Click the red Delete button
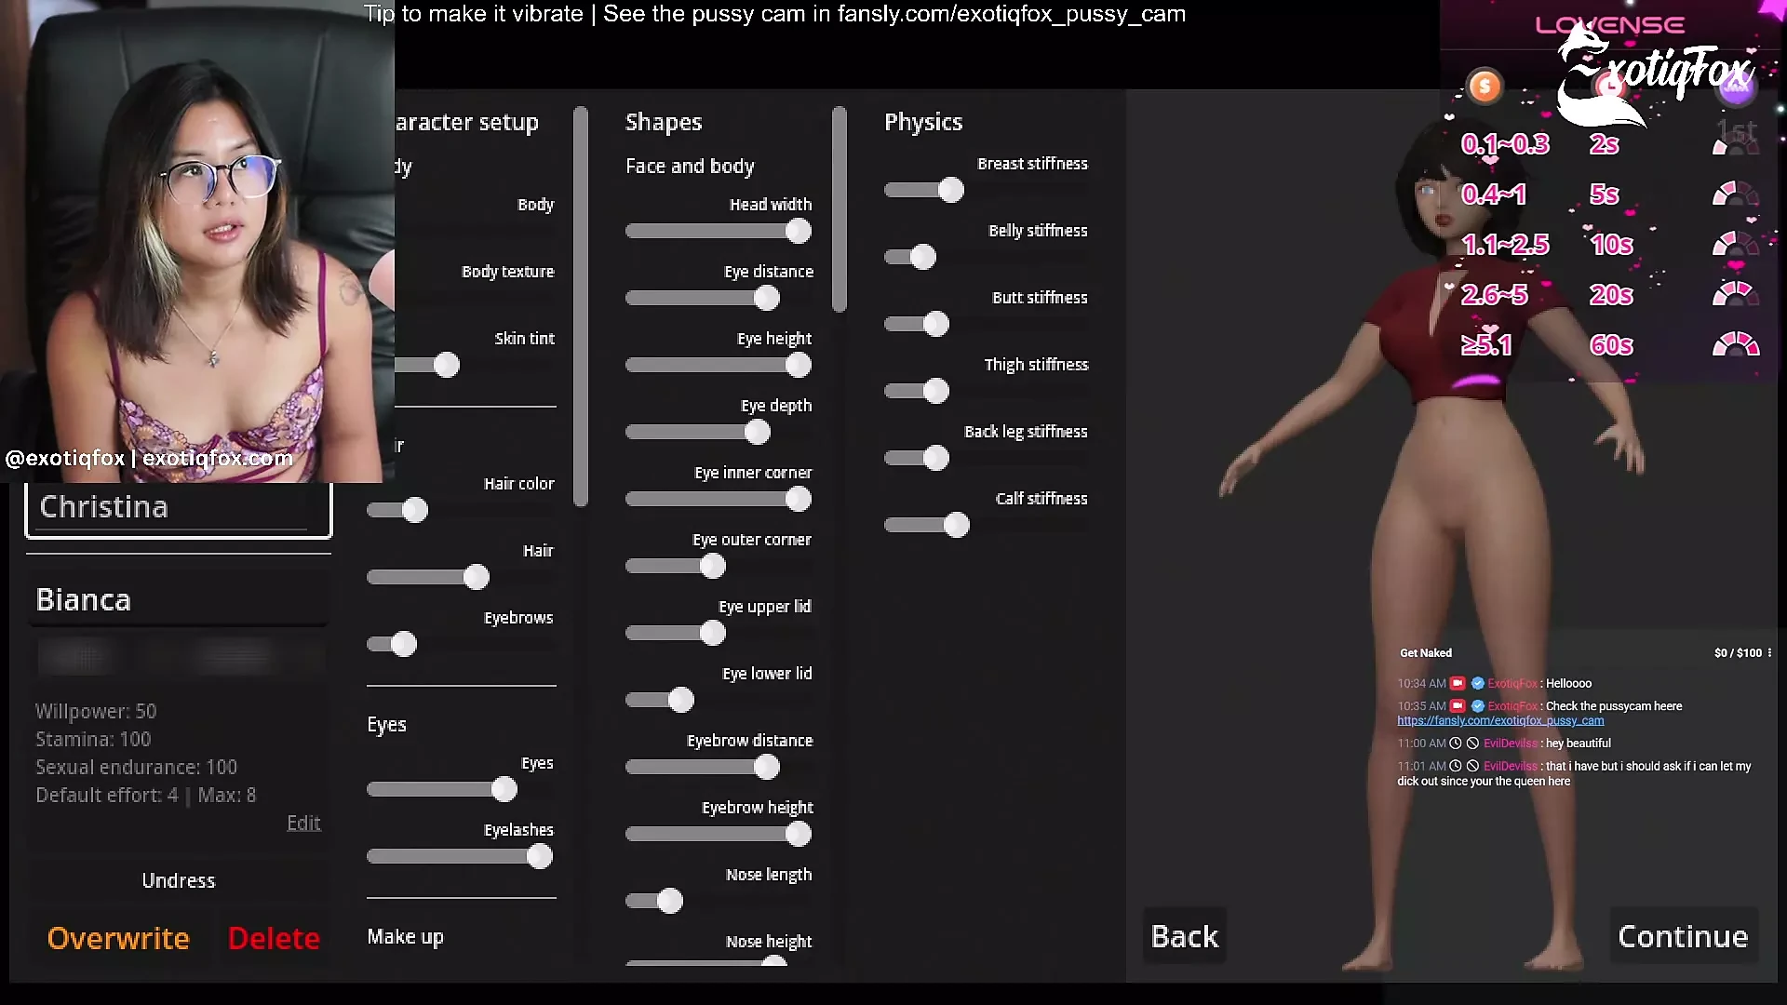 click(274, 938)
